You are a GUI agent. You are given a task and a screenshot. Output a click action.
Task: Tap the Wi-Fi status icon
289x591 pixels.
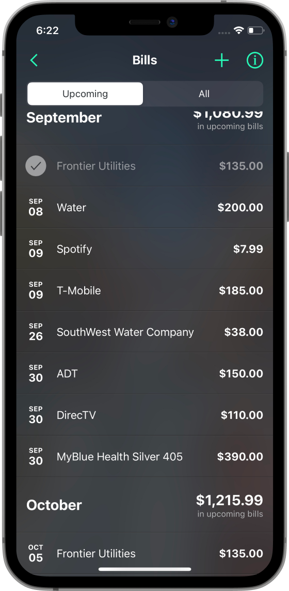[238, 30]
